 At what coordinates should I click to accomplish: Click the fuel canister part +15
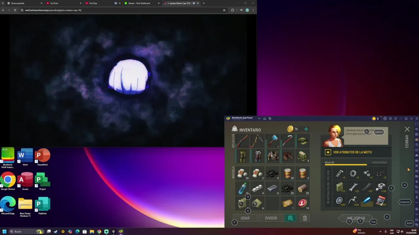point(340,187)
